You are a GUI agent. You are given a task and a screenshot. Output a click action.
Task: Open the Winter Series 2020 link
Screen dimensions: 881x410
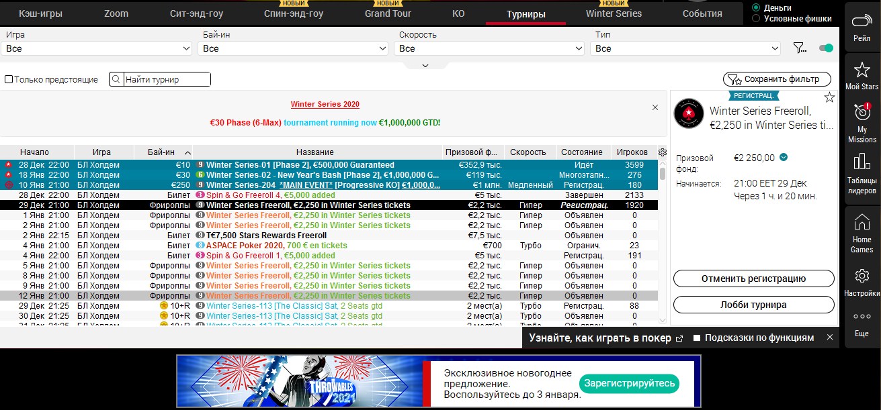[325, 104]
